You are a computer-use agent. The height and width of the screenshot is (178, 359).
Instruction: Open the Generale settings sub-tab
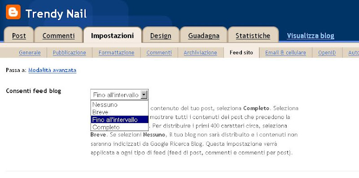click(x=30, y=53)
